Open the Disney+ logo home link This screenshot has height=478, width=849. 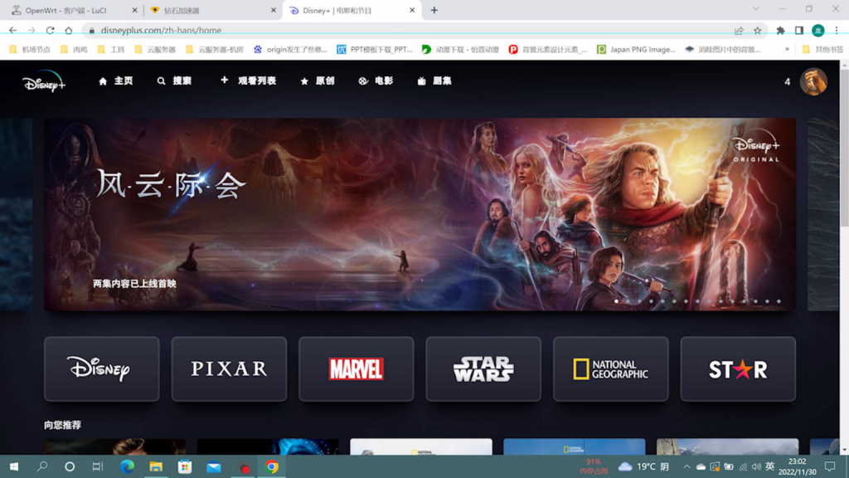click(x=44, y=81)
